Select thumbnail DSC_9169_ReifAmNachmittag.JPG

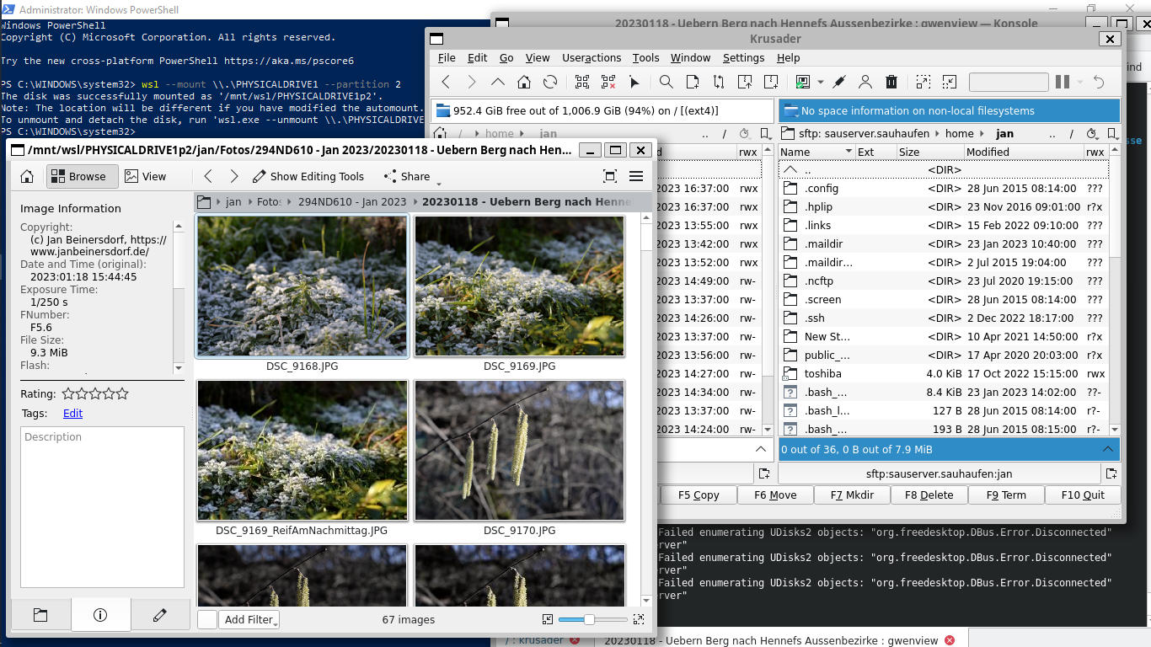[302, 461]
